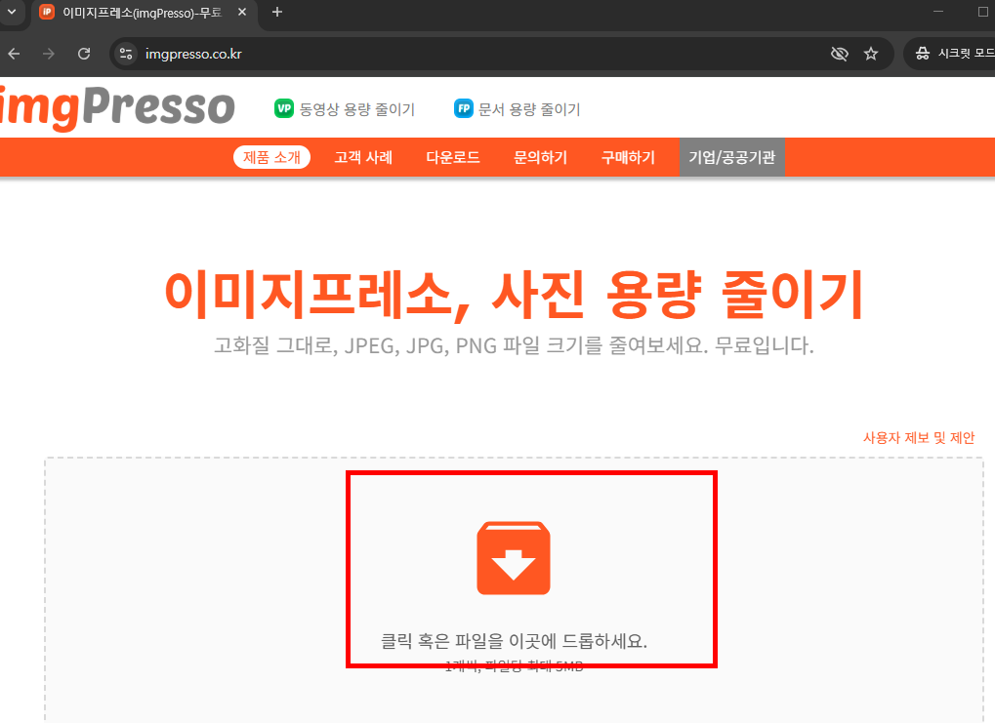The width and height of the screenshot is (995, 723).
Task: Select the 문의하기 menu item
Action: pos(539,157)
